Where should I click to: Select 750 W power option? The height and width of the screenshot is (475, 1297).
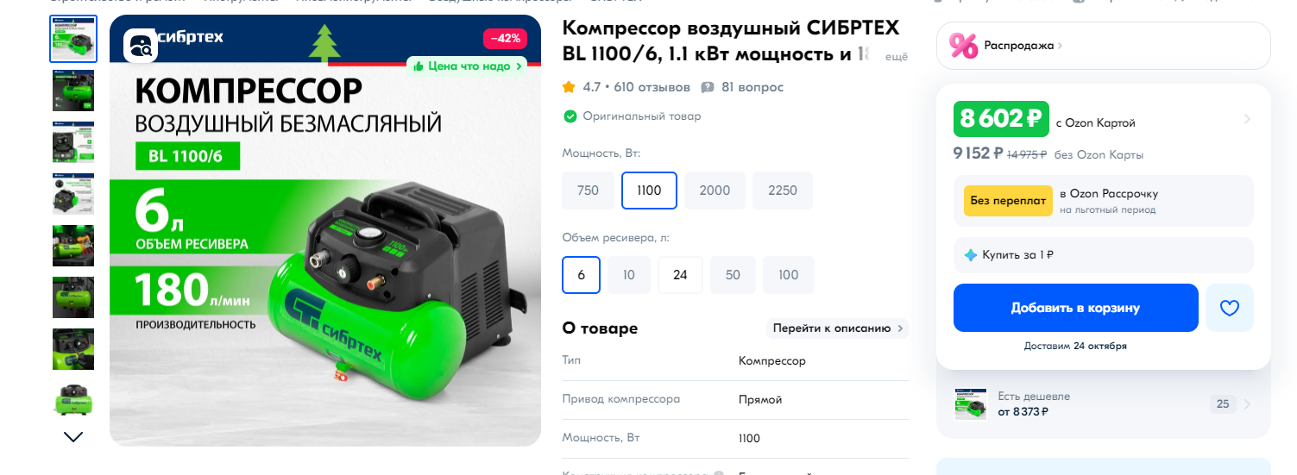click(588, 191)
